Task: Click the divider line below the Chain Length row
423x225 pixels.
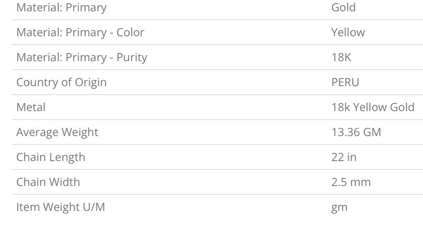Action: [x=217, y=169]
